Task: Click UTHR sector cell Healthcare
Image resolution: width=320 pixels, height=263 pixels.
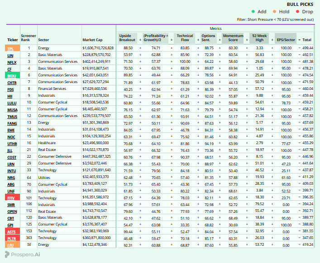Action: [x=47, y=143]
